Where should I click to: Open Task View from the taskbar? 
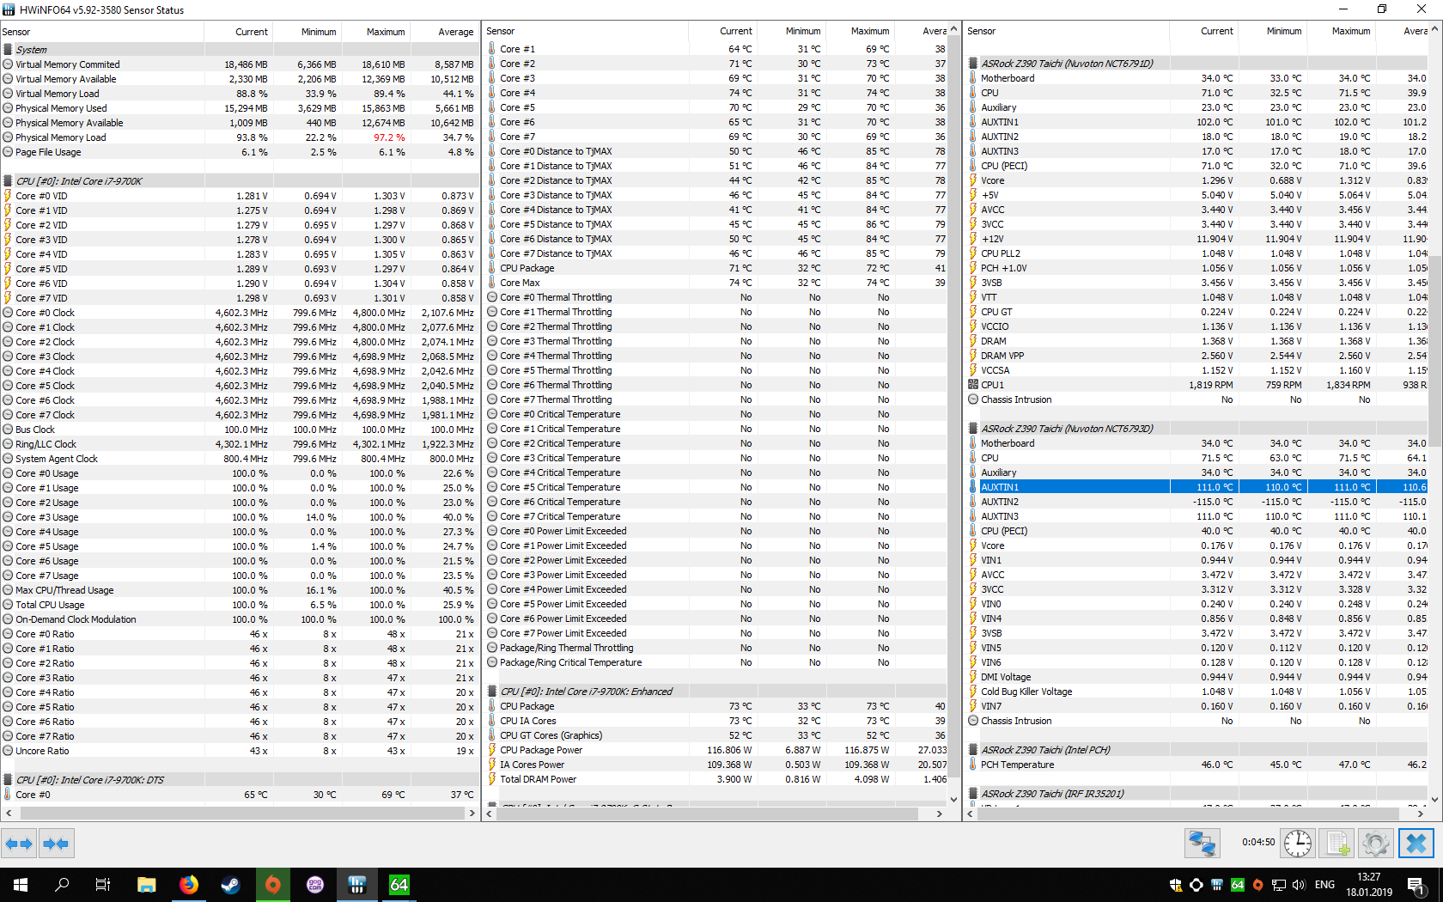pyautogui.click(x=103, y=885)
